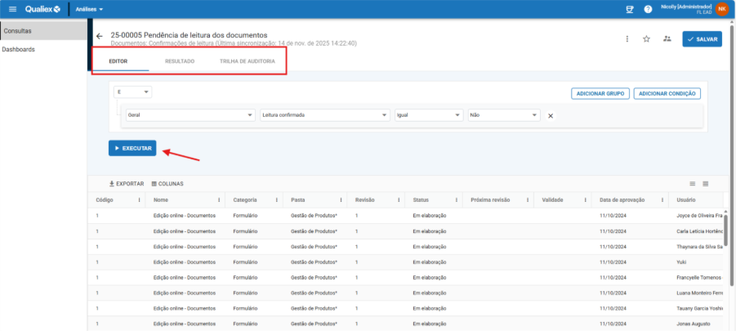Open the 'Leitura confirmada' field dropdown
736x331 pixels.
[x=324, y=115]
